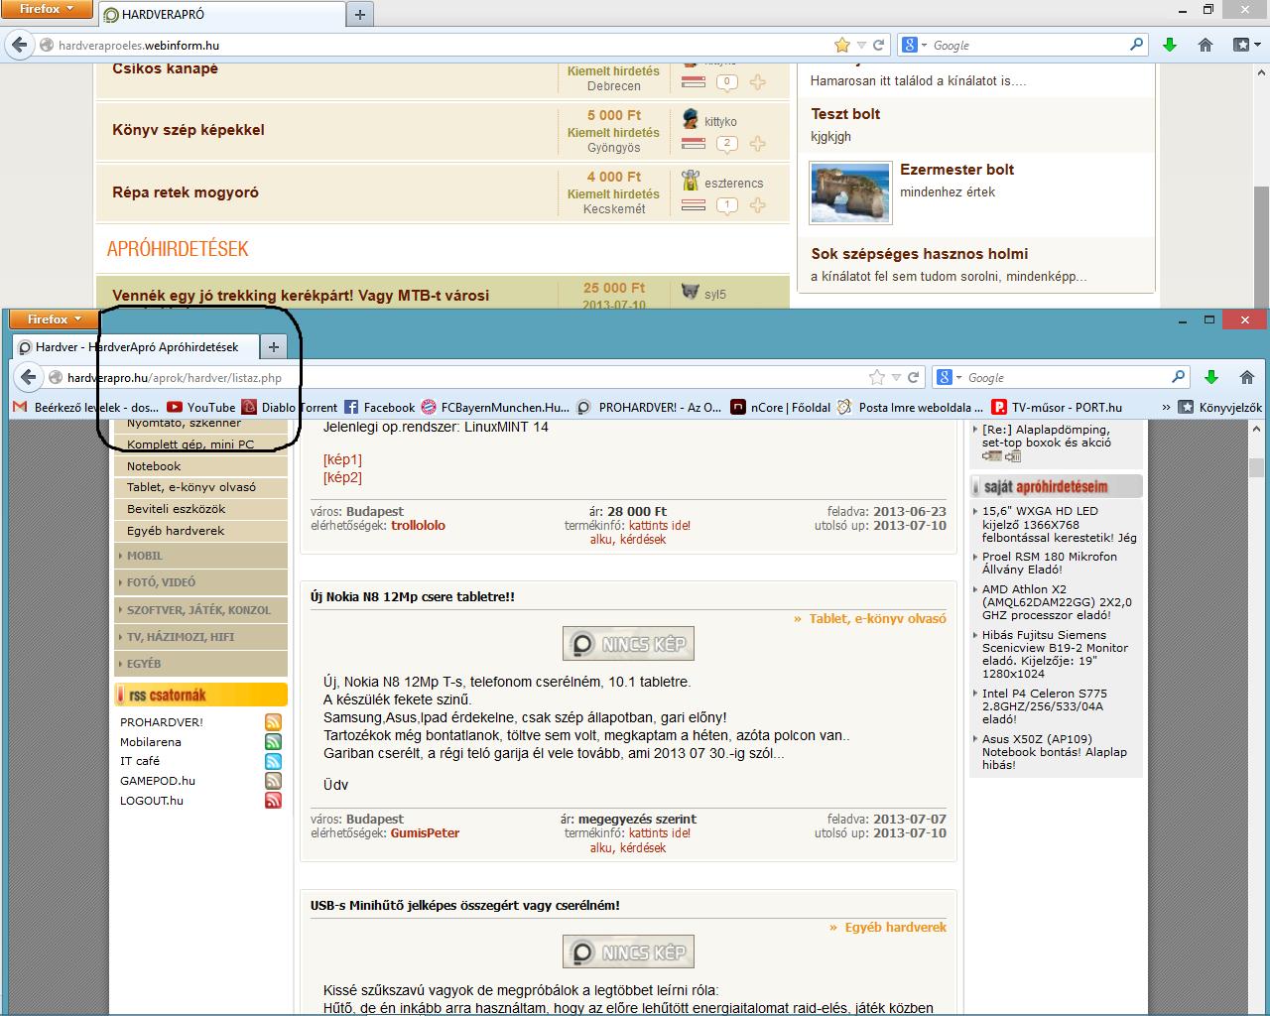Open the Beviteli eszközök sidebar category

click(x=201, y=509)
